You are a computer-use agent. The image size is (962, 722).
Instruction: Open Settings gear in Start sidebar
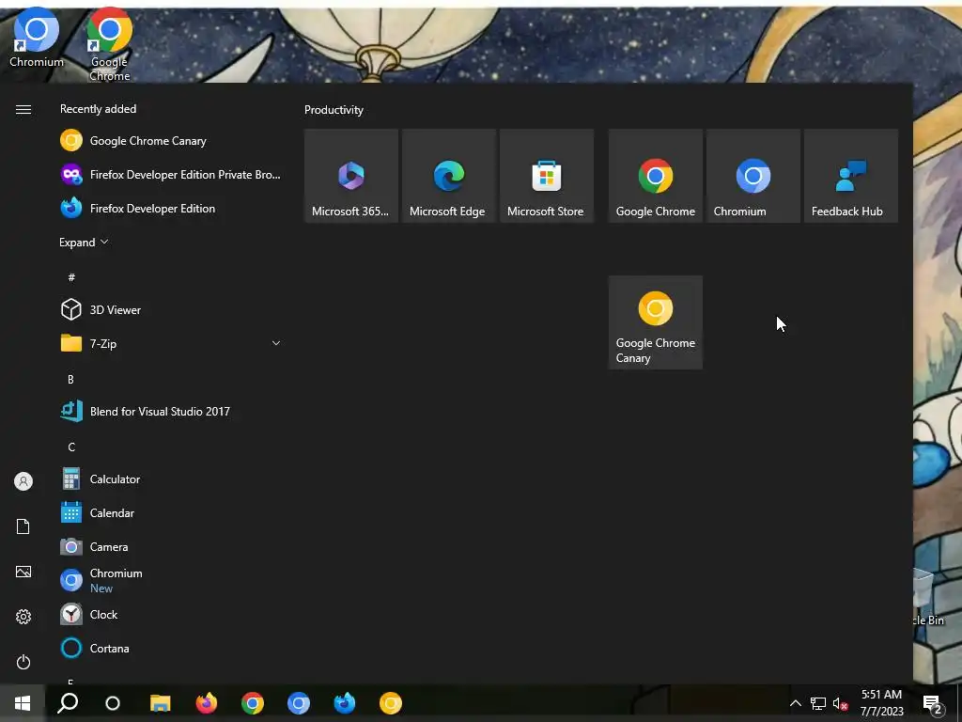(23, 617)
